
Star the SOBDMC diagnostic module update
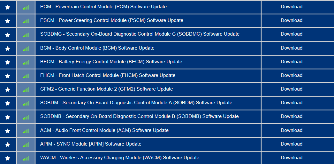8,35
